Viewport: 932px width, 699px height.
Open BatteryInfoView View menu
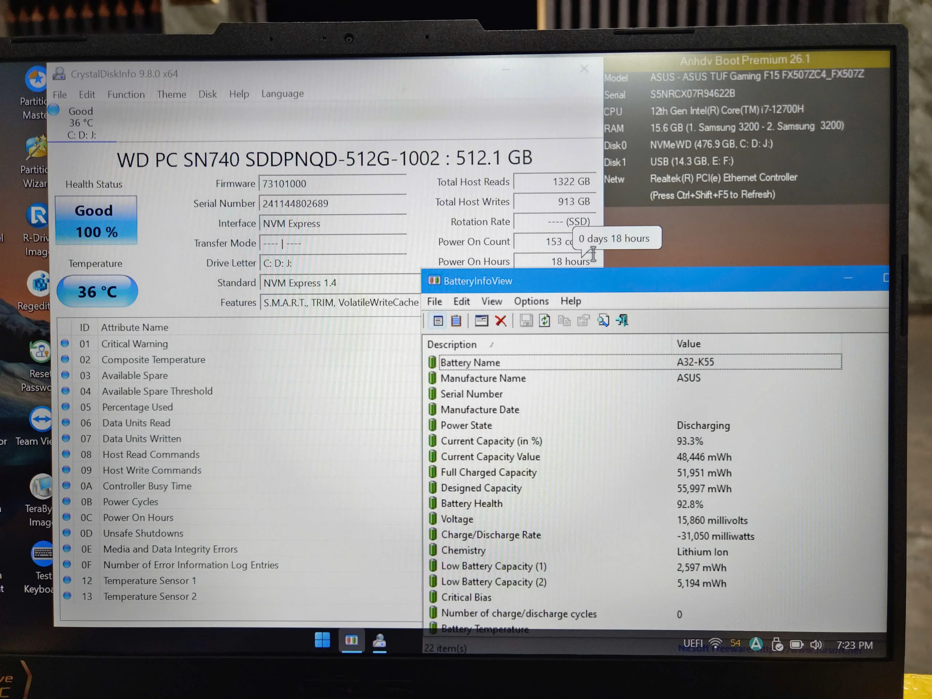click(x=492, y=301)
